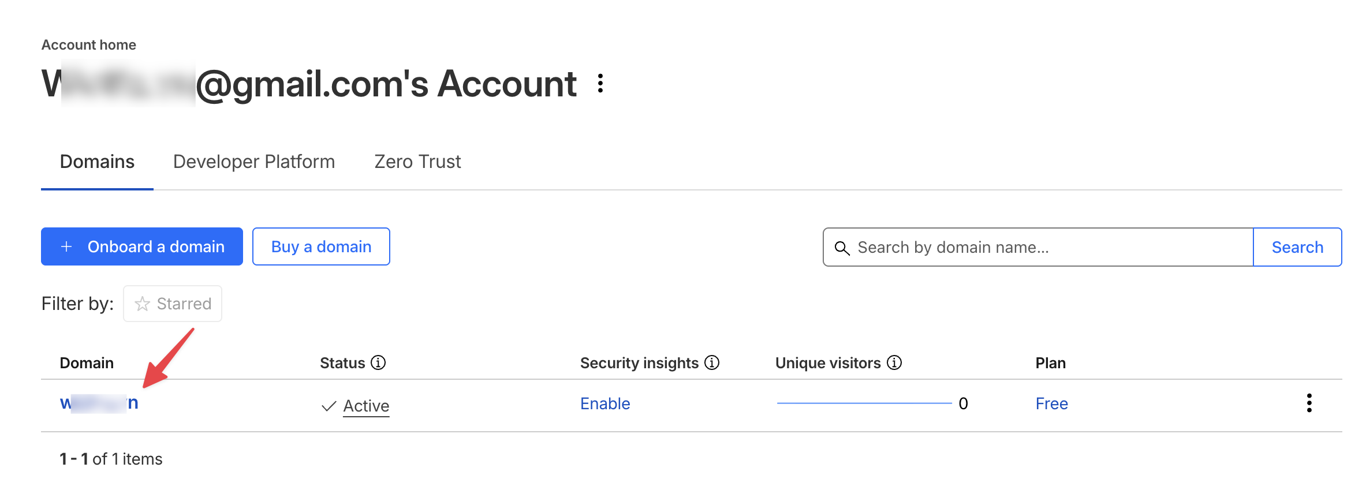Switch to the Developer Platform tab

254,162
